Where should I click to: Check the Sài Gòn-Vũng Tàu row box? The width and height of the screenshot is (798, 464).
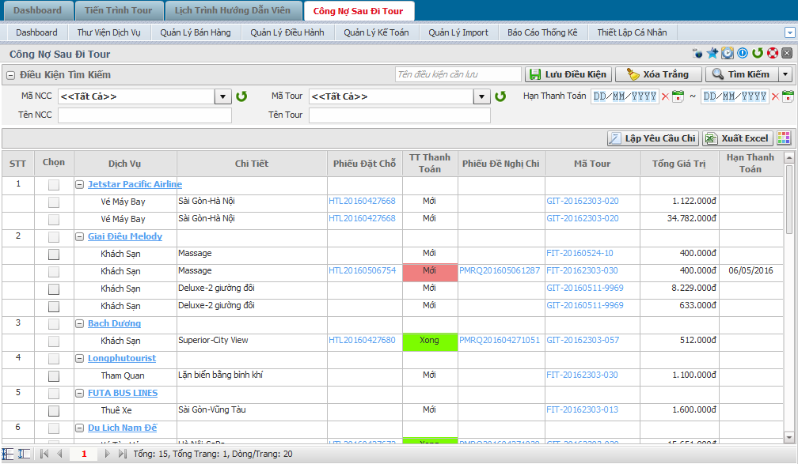point(53,411)
